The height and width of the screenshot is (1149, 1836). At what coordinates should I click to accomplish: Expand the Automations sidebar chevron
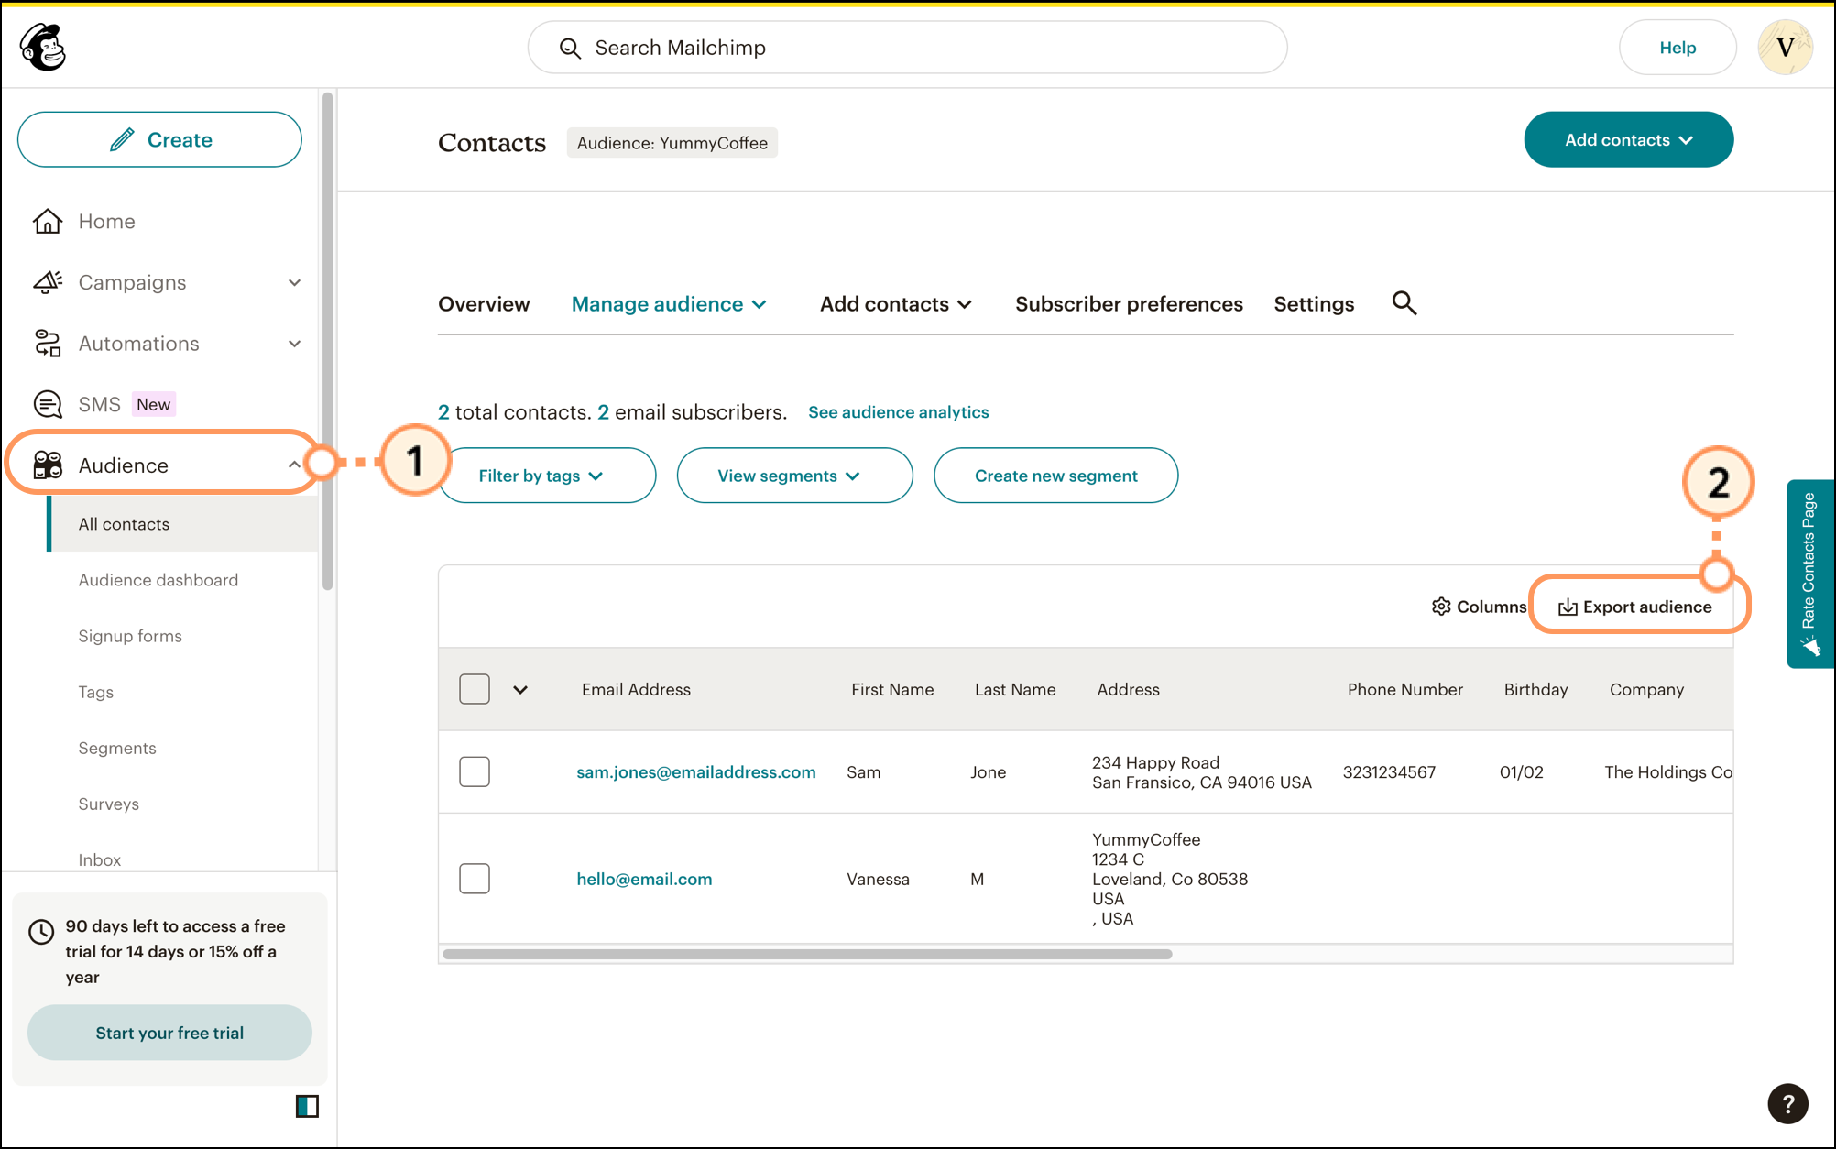[294, 344]
